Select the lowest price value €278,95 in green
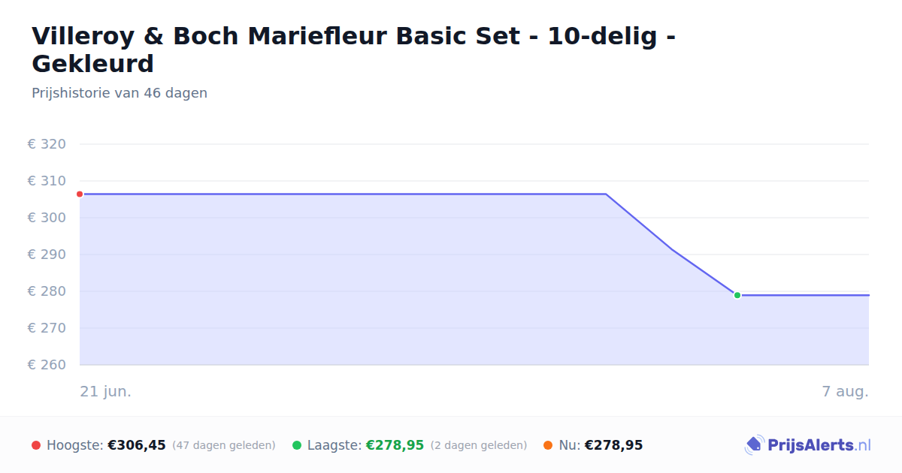Viewport: 902px width, 473px height. coord(395,445)
